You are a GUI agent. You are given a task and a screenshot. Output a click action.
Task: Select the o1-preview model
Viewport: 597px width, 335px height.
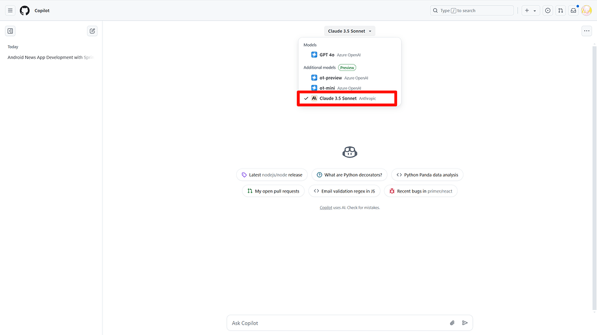point(350,78)
